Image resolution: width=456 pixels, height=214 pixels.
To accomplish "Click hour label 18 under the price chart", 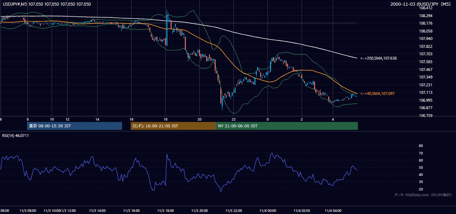I will pyautogui.click(x=166, y=119).
